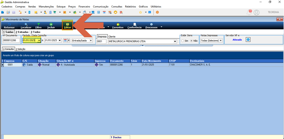Click the A - Autorizada cell
This screenshot has height=139, width=284.
pyautogui.click(x=75, y=64)
